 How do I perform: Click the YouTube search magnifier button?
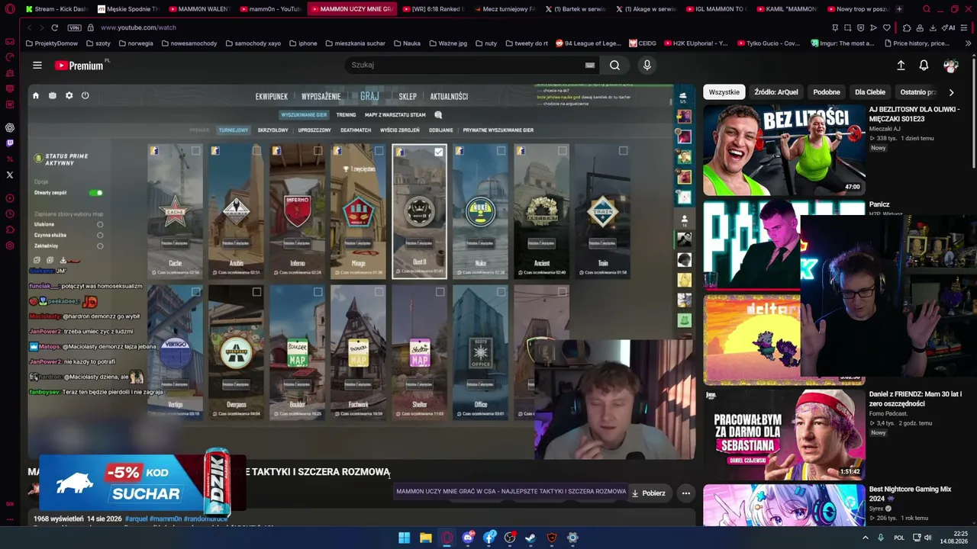[x=614, y=66]
